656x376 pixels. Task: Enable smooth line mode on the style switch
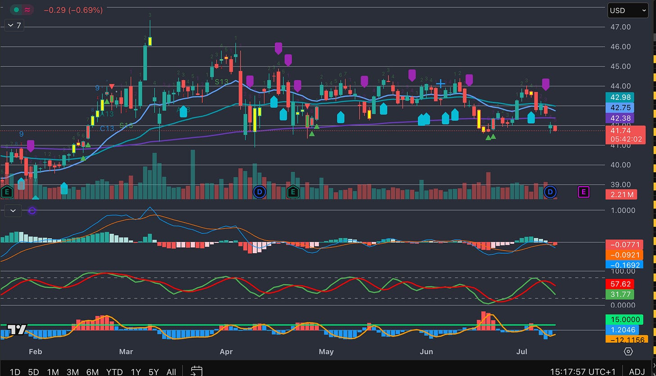tap(27, 9)
